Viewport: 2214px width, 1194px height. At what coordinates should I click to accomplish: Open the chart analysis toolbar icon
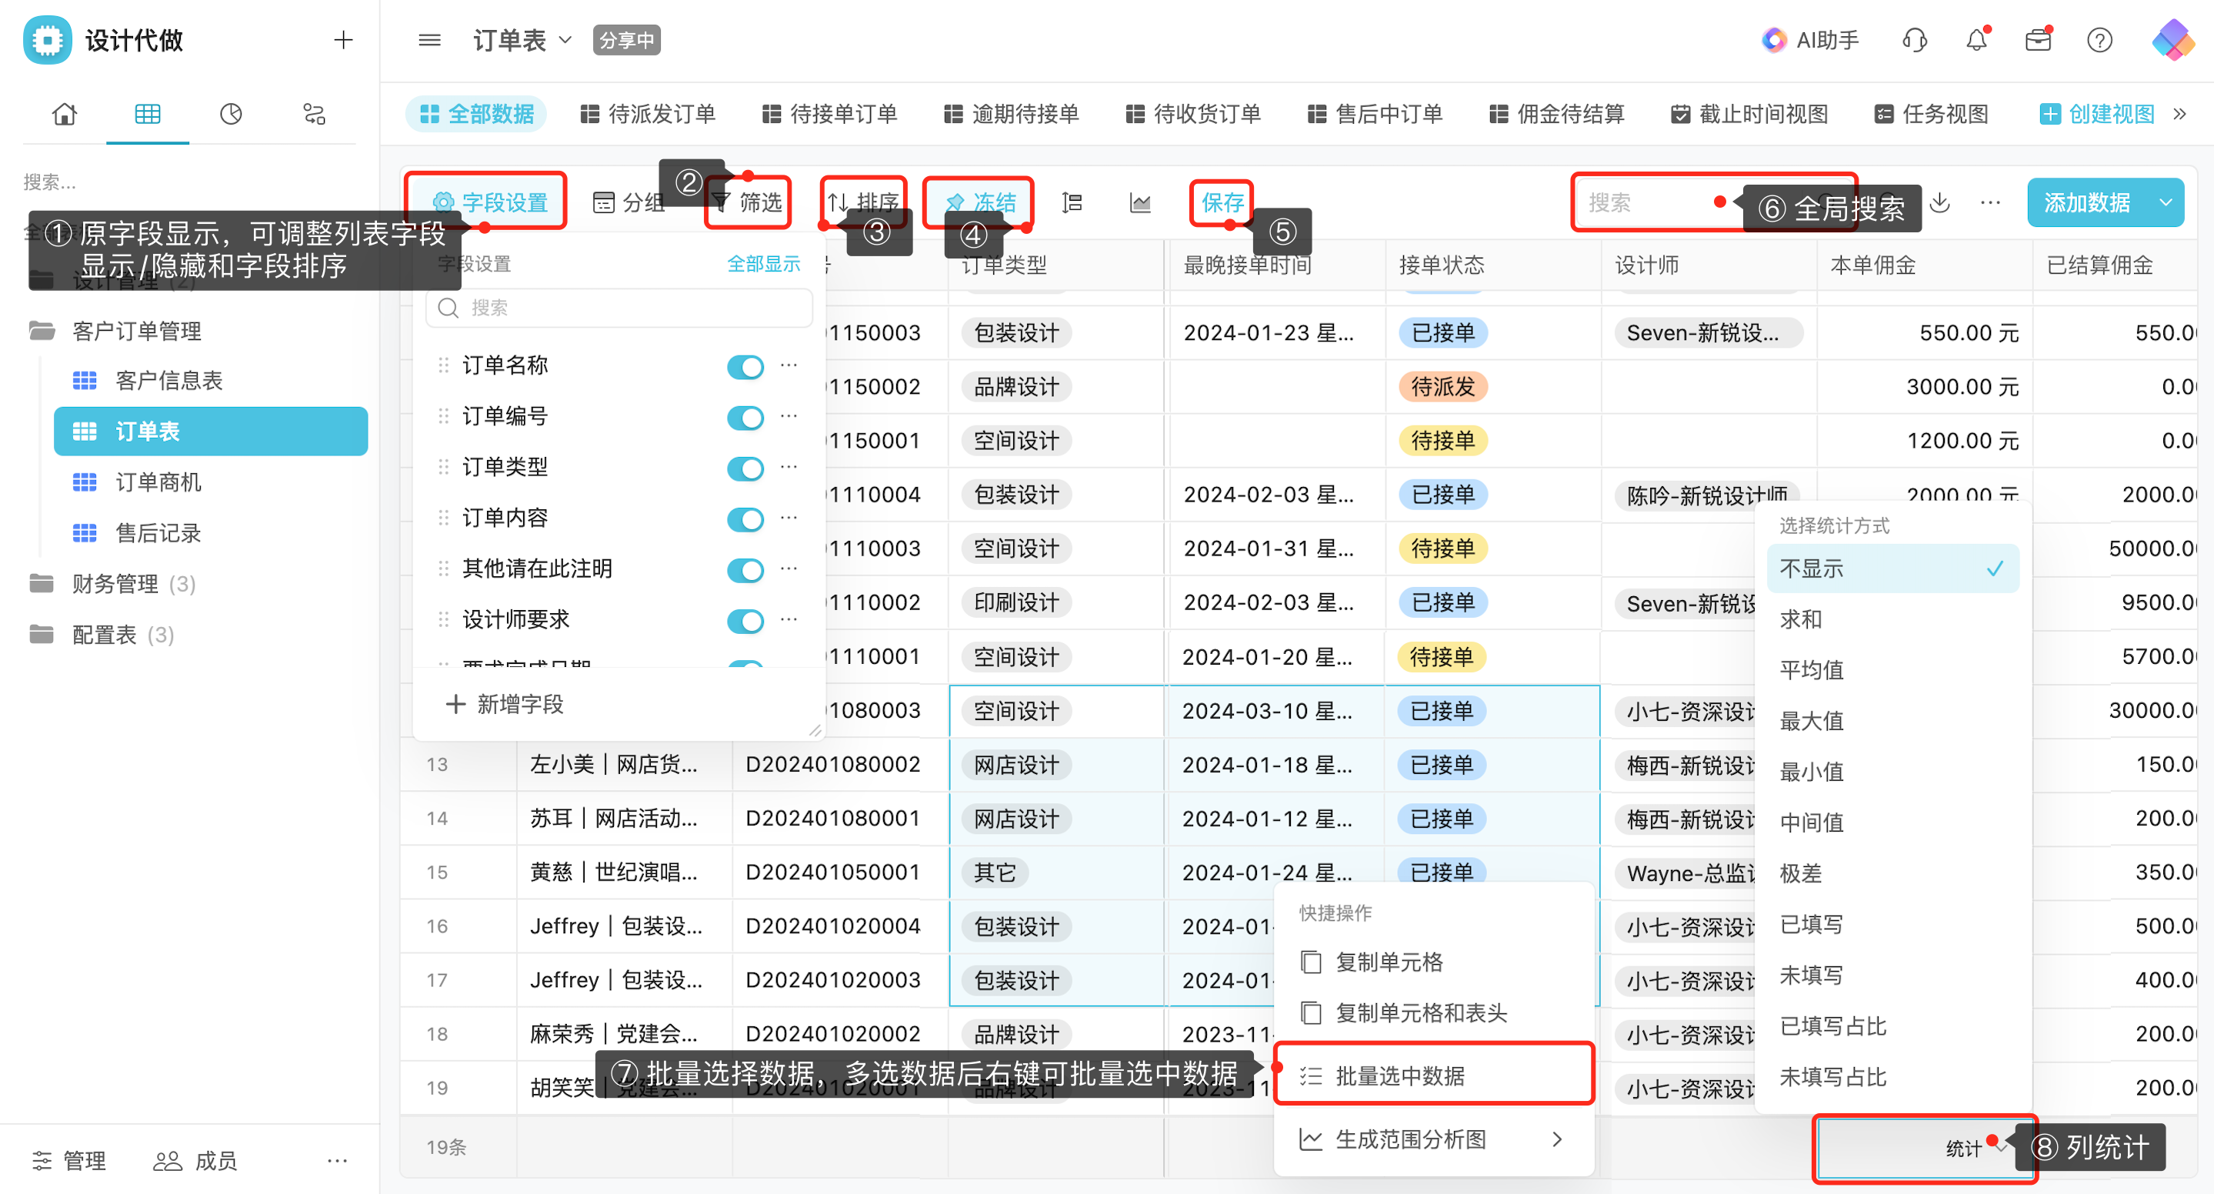coord(1139,203)
